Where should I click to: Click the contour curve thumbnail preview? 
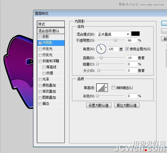tap(101, 88)
